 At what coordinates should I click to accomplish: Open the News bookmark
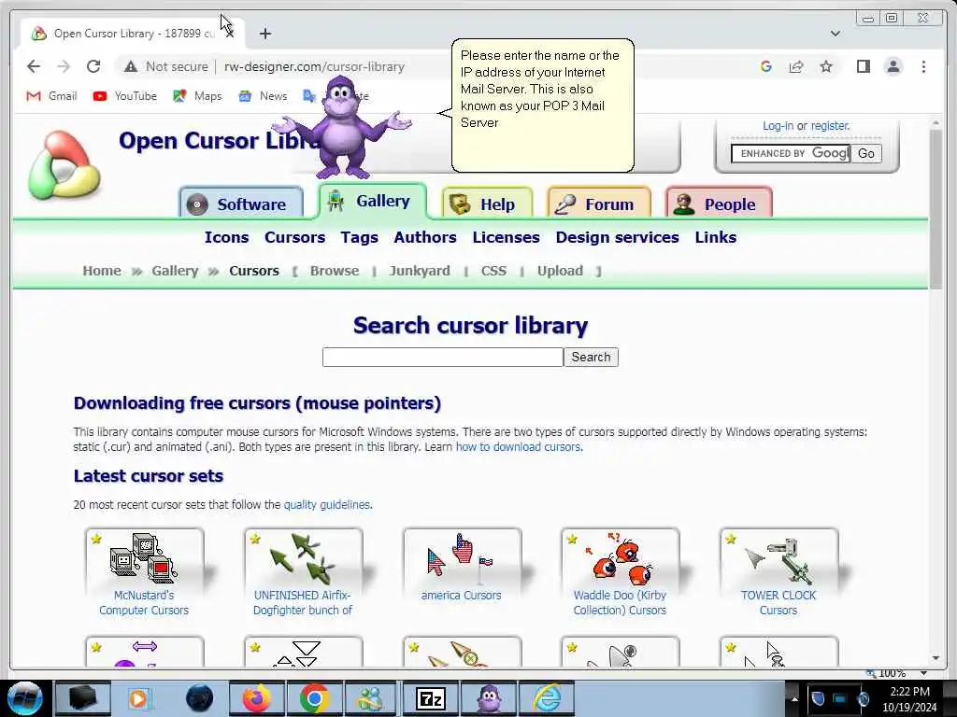263,96
